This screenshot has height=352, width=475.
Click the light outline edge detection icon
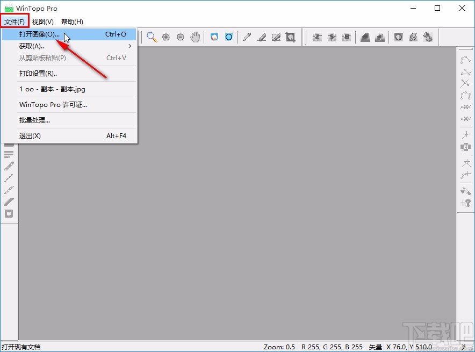pos(379,37)
